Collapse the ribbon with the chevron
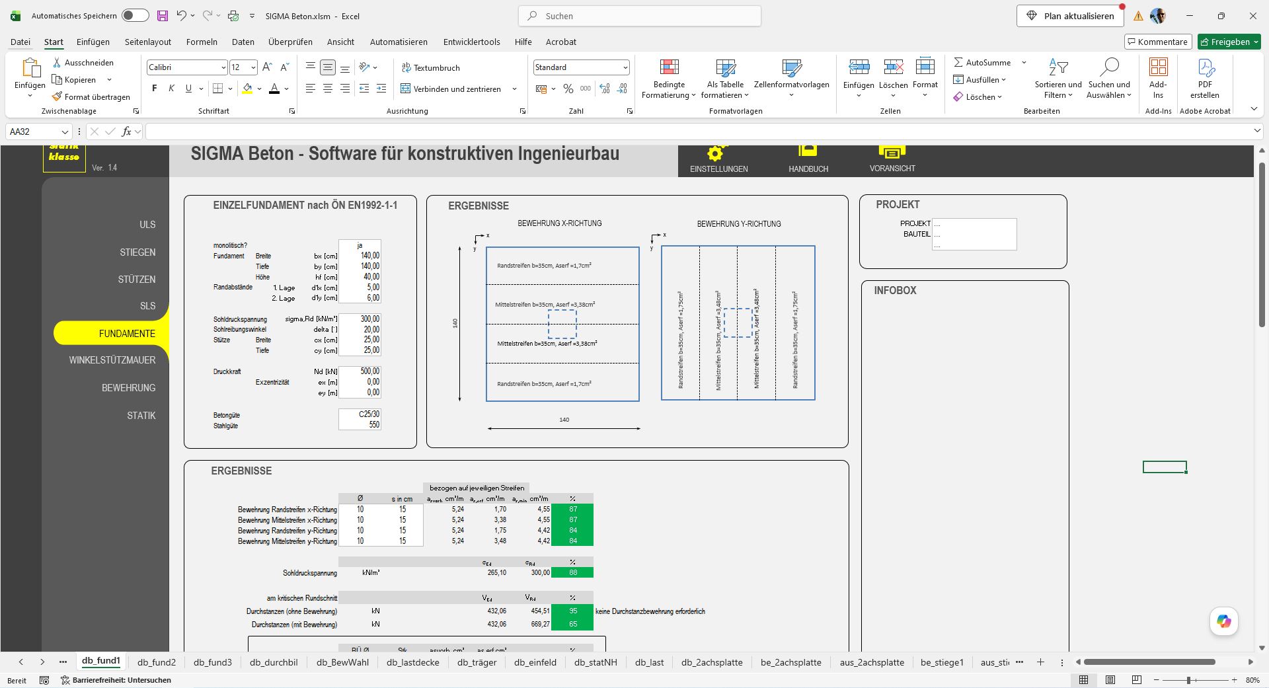The image size is (1269, 688). (1254, 109)
